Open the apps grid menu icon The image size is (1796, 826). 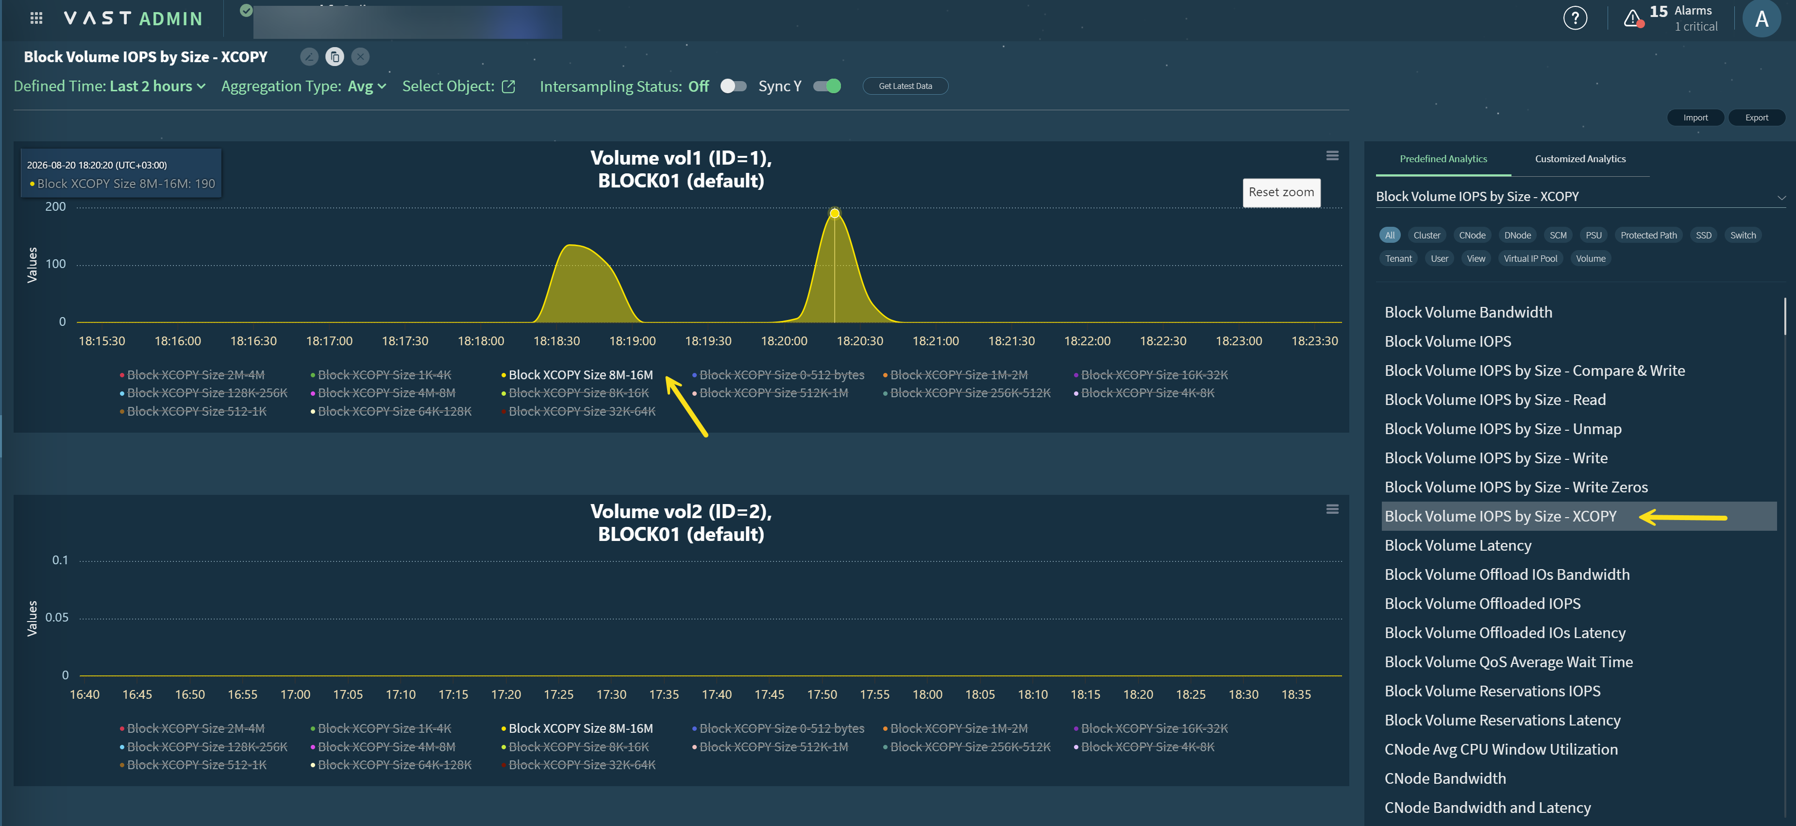(x=36, y=18)
